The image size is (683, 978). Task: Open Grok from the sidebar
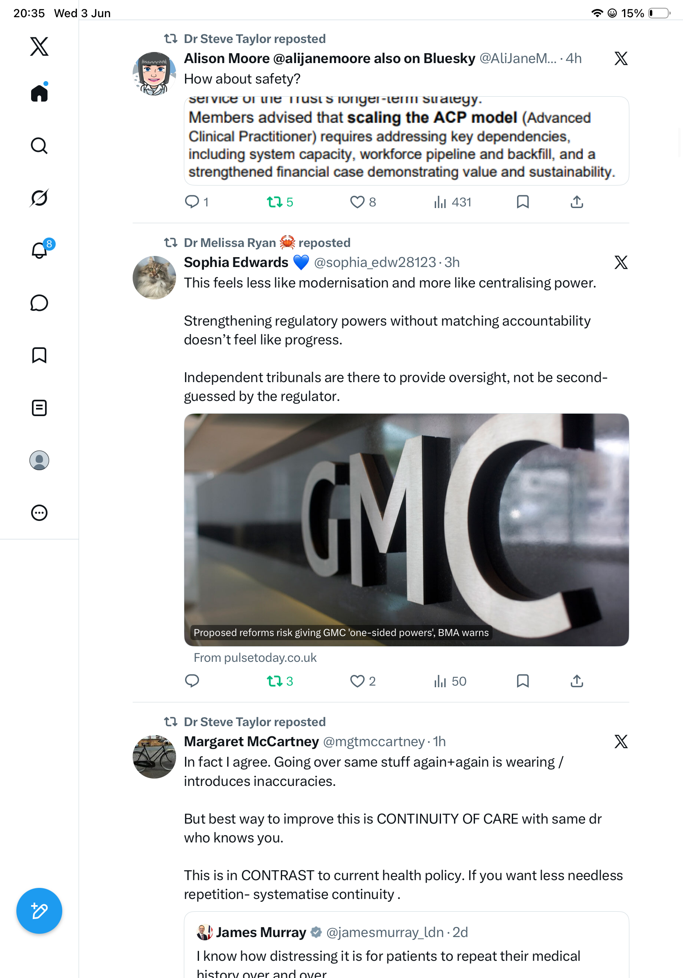click(39, 198)
